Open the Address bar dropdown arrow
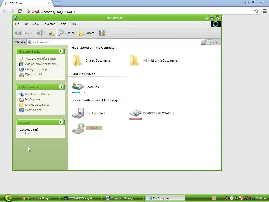 203,42
